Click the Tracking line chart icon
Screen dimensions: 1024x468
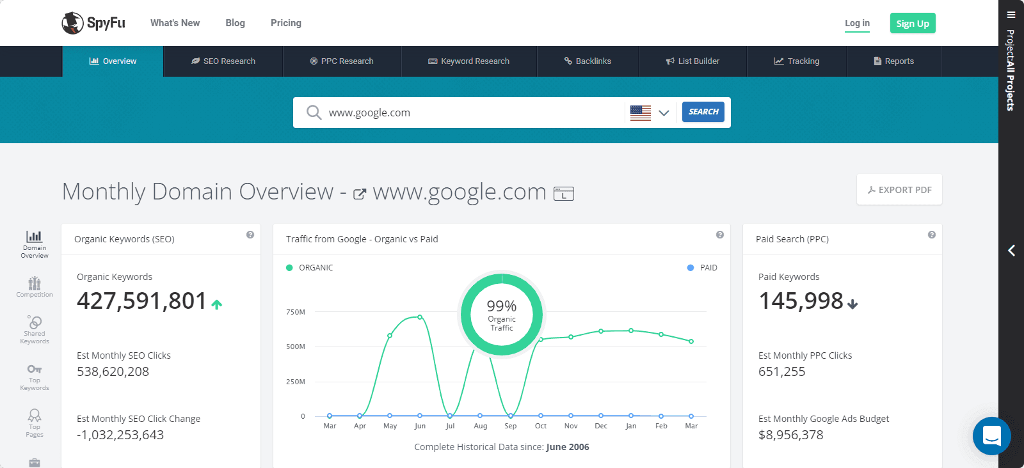coord(779,61)
